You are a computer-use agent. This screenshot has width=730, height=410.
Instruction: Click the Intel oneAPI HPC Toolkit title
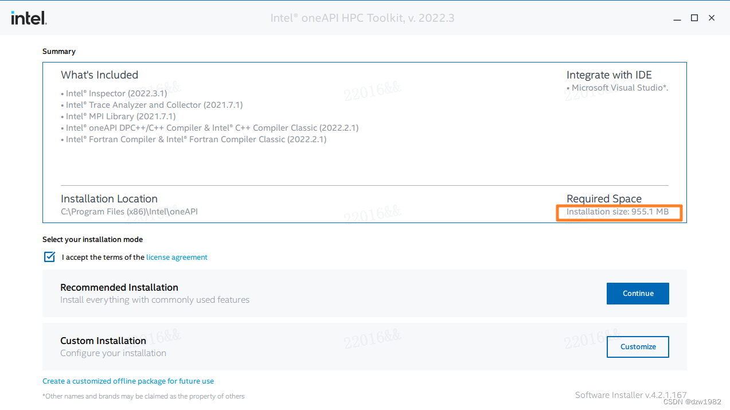point(362,18)
